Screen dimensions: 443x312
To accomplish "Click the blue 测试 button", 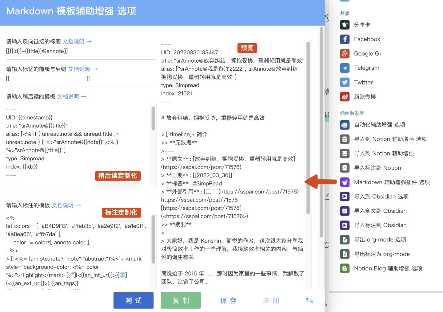I will click(x=134, y=300).
